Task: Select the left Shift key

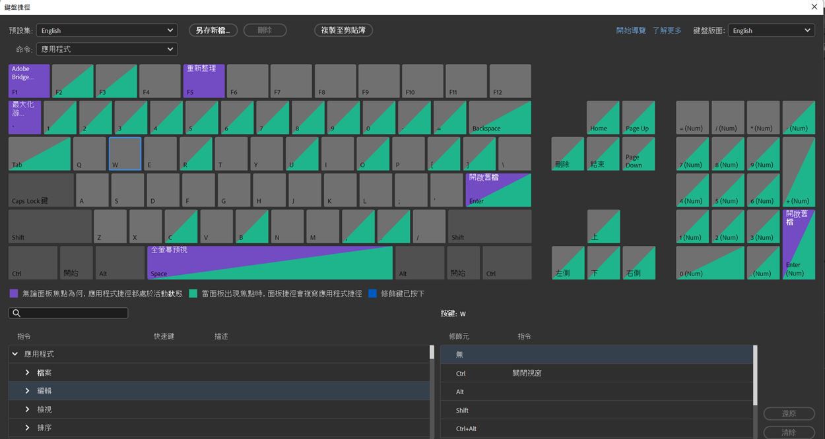Action: pos(50,226)
